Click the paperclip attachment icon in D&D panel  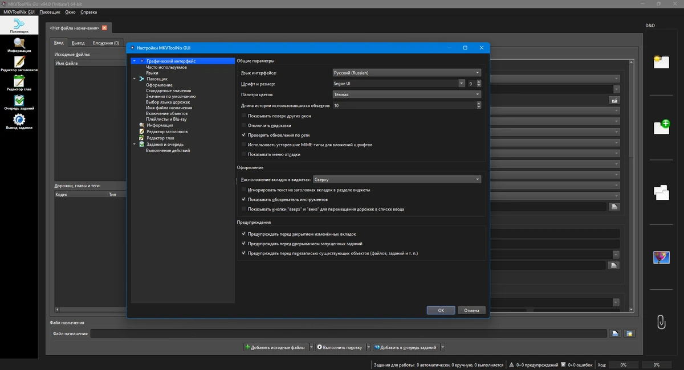(x=661, y=322)
